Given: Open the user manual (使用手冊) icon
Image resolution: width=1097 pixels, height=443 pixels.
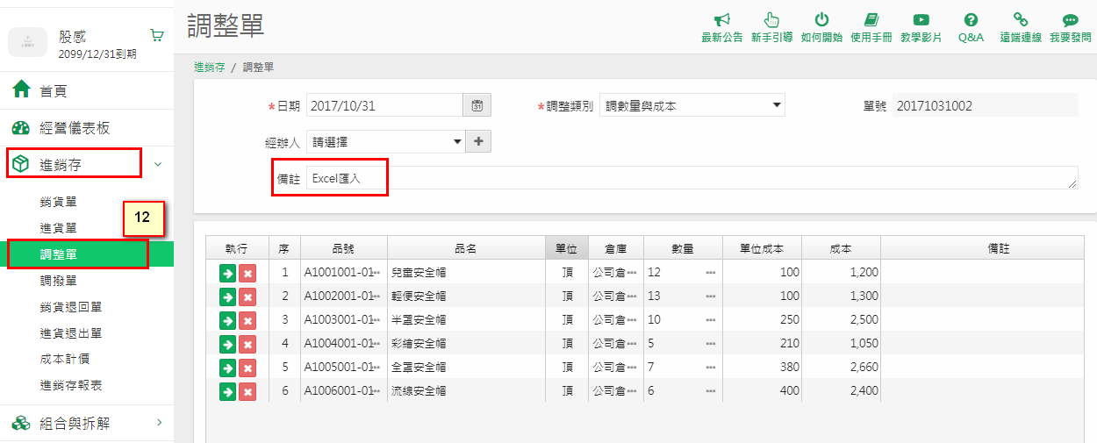Looking at the screenshot, I should [871, 20].
